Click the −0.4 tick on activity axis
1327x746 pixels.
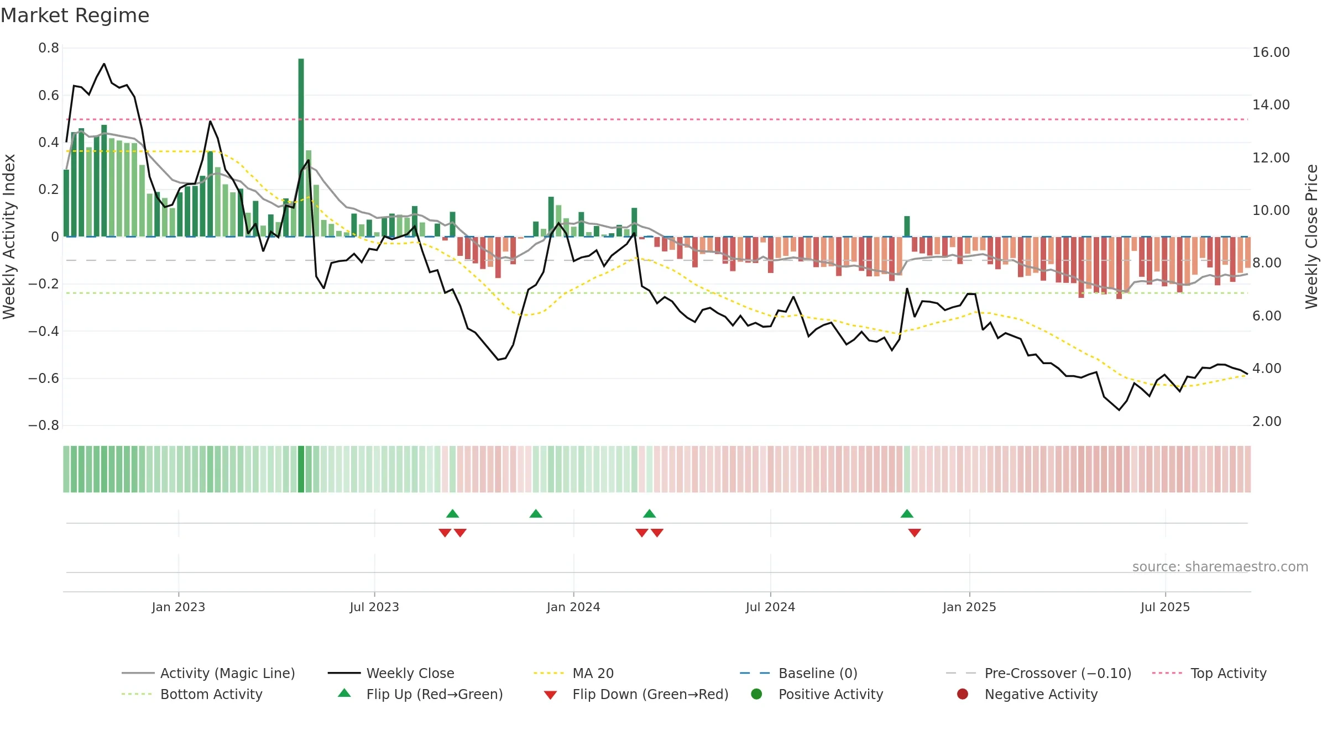(44, 332)
